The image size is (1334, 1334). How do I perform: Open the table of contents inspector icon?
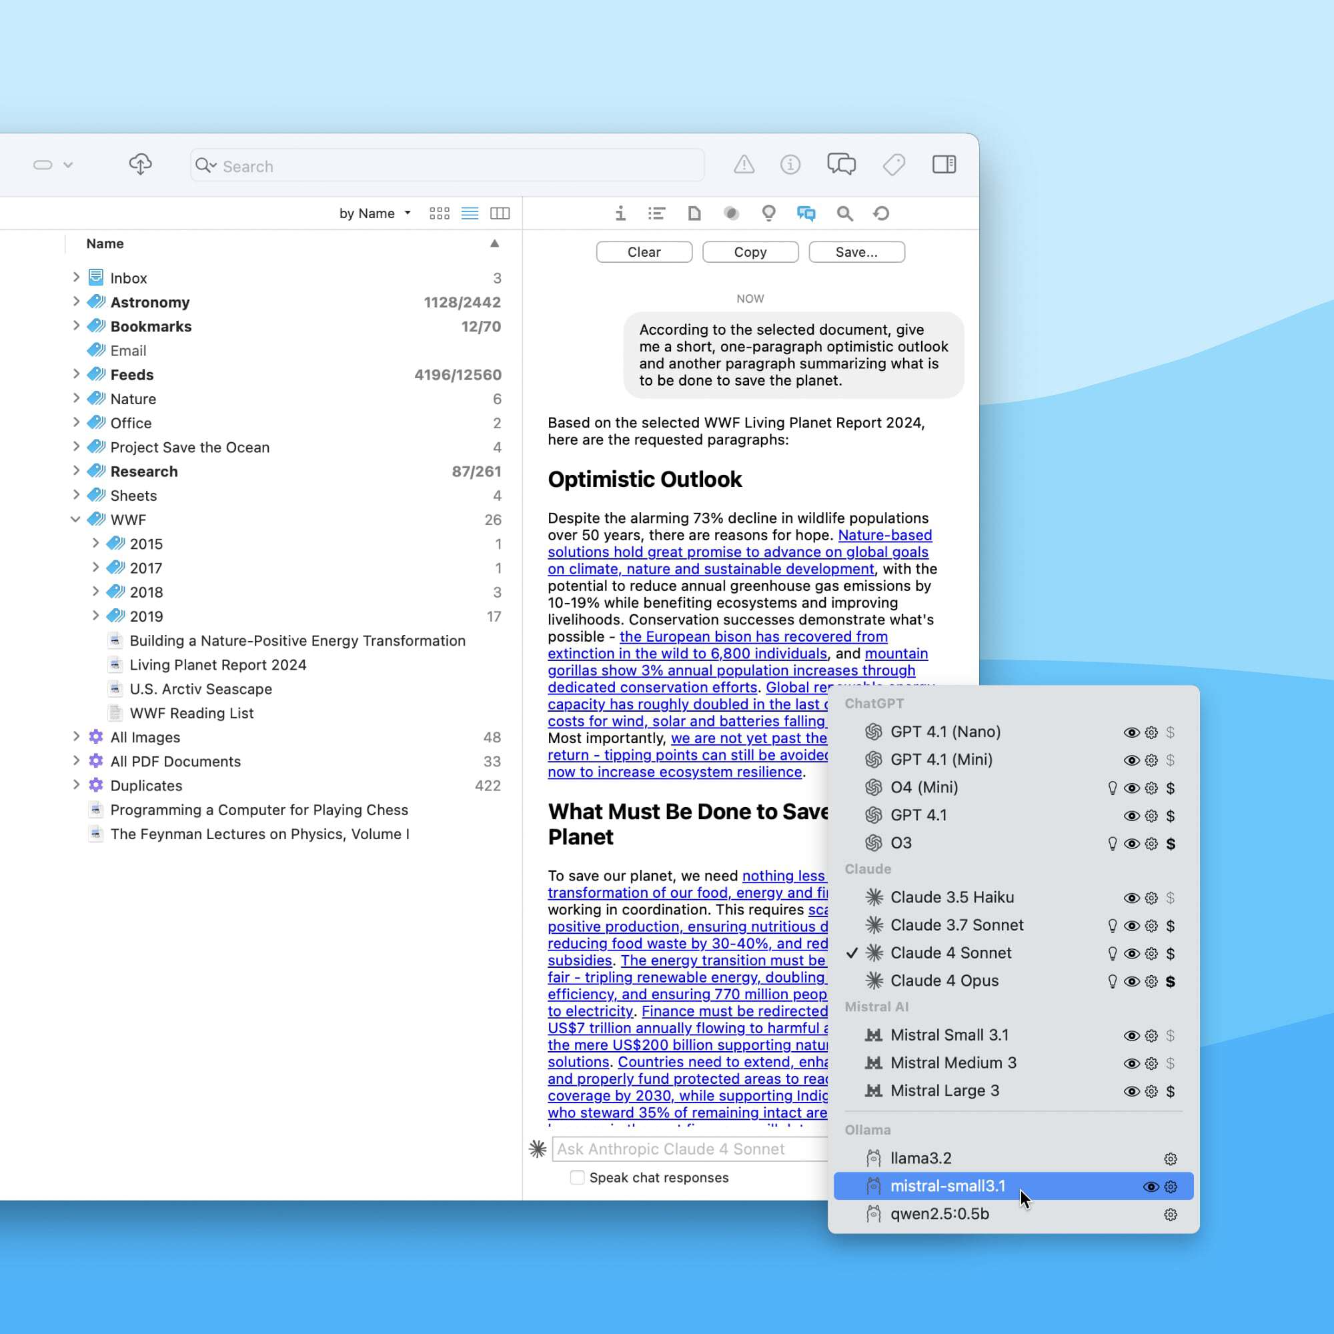pyautogui.click(x=656, y=213)
